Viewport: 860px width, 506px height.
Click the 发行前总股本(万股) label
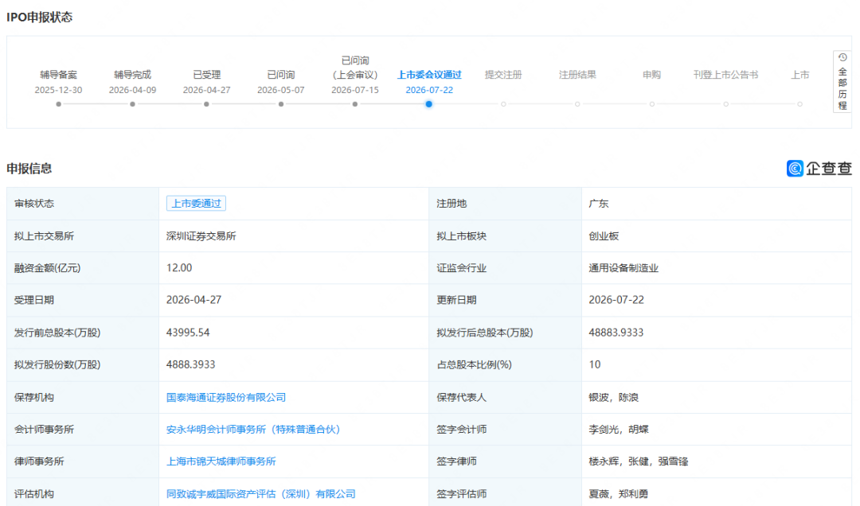click(57, 333)
